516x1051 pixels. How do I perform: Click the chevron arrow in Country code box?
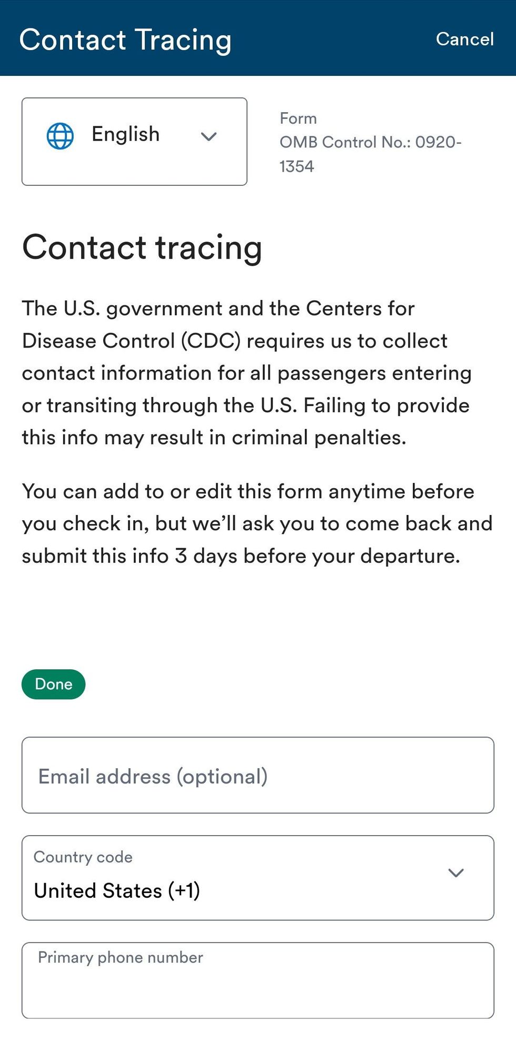click(455, 872)
